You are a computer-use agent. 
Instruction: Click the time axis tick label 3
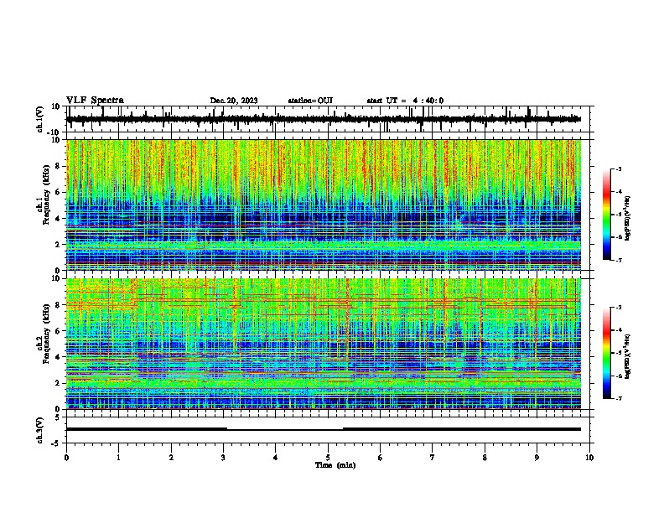coord(223,458)
